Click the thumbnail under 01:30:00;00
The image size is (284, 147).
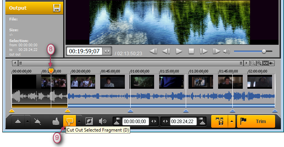(201, 82)
